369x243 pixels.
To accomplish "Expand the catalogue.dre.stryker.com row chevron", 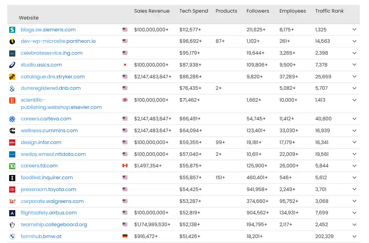I will tap(354, 76).
